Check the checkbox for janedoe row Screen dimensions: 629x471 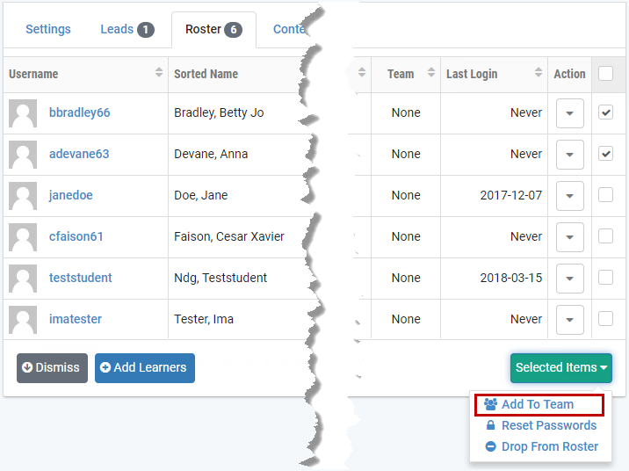point(605,195)
